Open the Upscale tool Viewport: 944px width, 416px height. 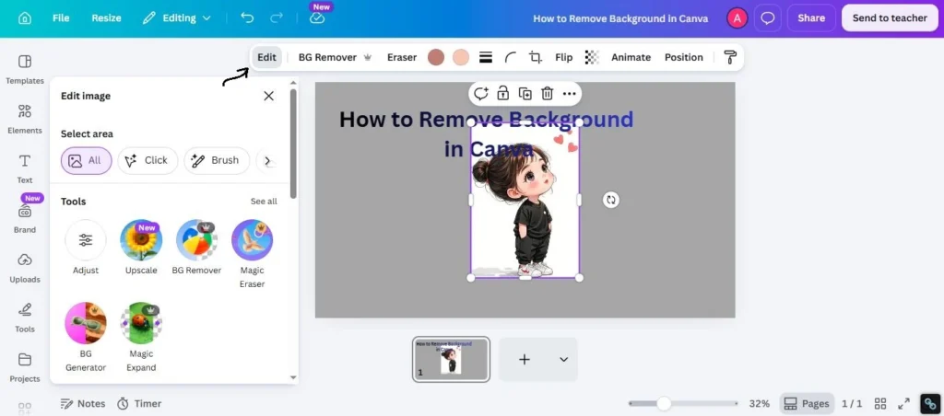pyautogui.click(x=141, y=247)
